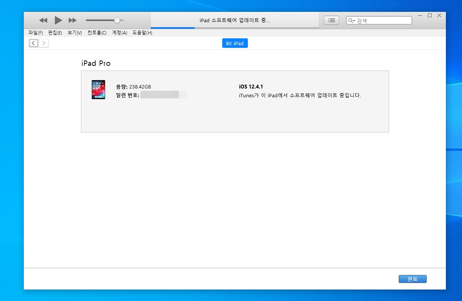Go back with the left arrow

33,43
